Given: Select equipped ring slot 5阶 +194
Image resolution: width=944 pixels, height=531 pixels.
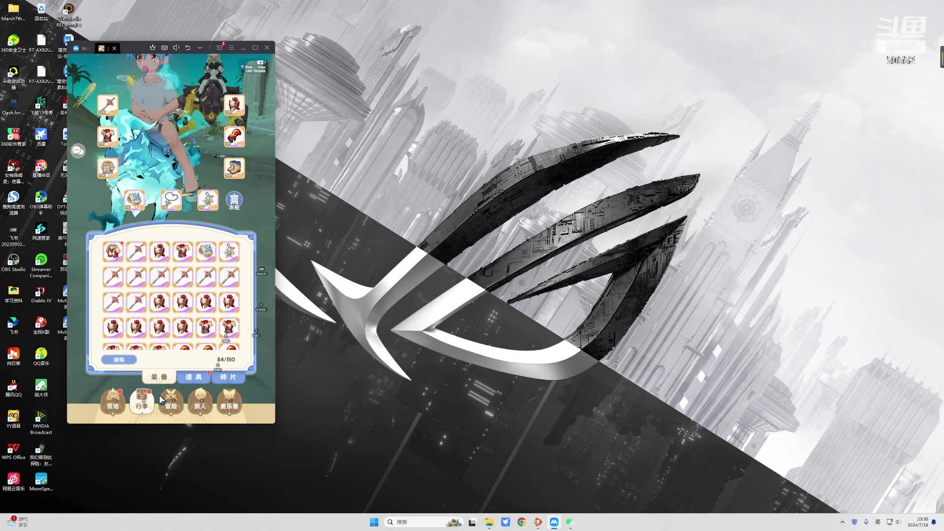Looking at the screenshot, I should [x=134, y=200].
